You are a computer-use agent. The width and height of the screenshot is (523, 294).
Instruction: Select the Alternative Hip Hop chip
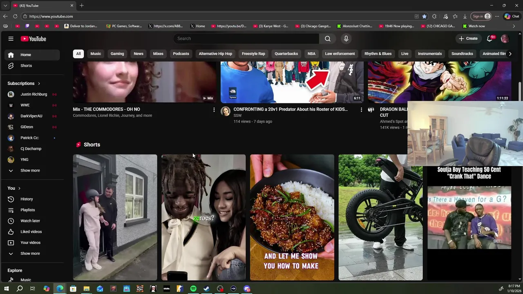pyautogui.click(x=215, y=53)
